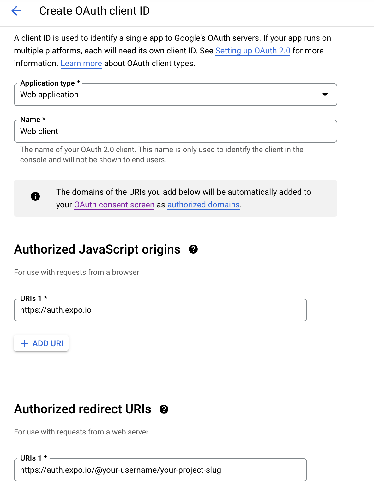Click the dropdown caret in Application type field

[x=326, y=95]
